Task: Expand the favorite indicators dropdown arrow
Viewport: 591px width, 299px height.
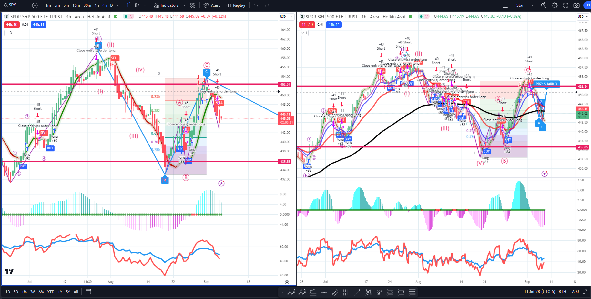Action: (x=184, y=5)
